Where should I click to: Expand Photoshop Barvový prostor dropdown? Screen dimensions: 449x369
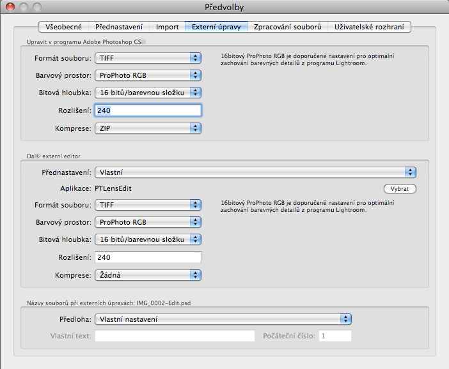click(x=148, y=75)
